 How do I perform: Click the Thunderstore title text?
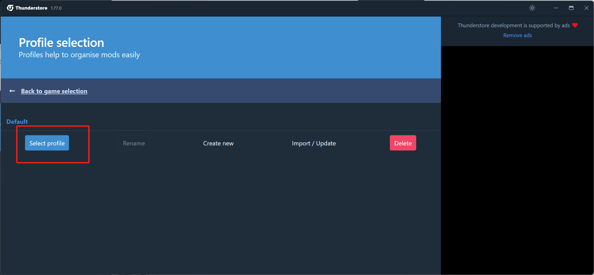(x=31, y=8)
